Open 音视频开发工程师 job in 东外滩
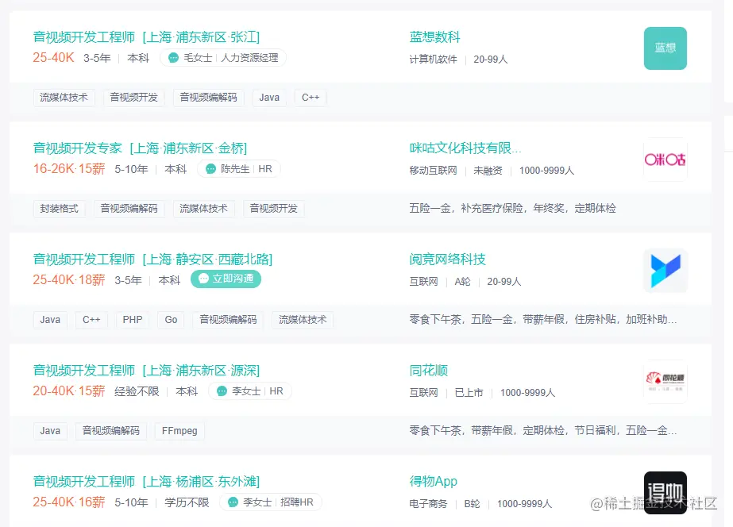 (x=146, y=482)
